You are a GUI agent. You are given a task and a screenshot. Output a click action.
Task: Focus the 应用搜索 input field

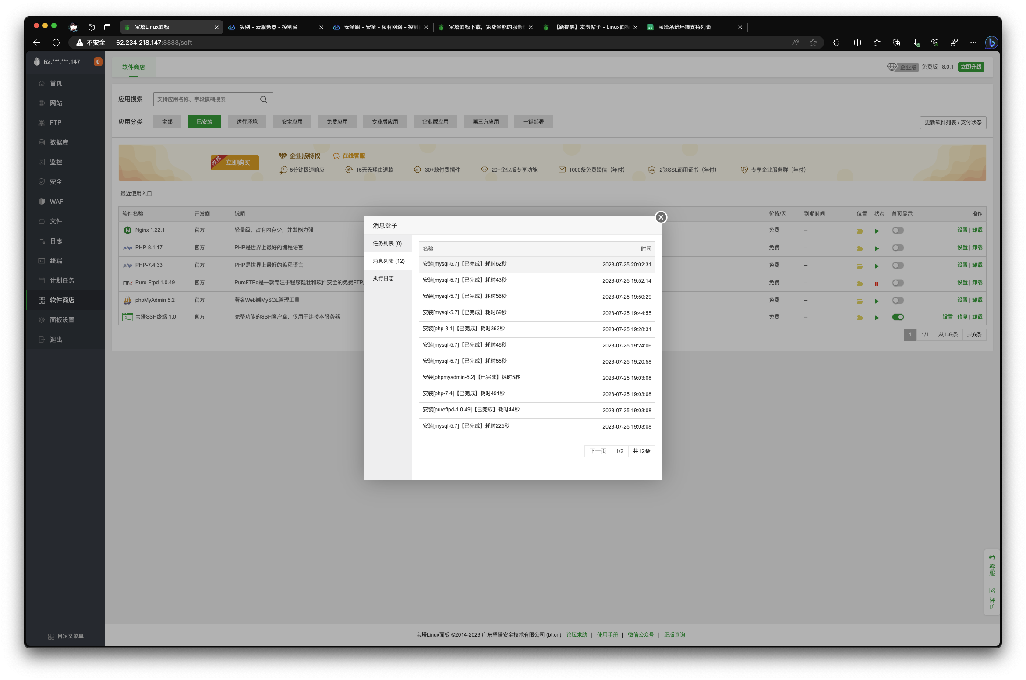coord(213,99)
